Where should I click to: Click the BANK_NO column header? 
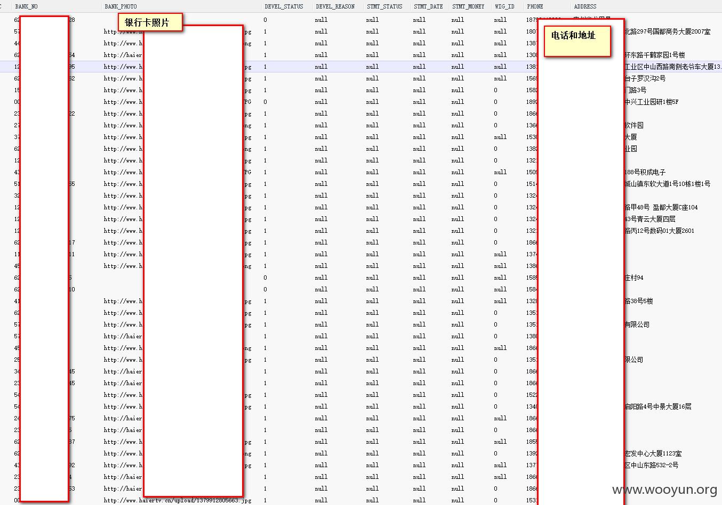pyautogui.click(x=26, y=6)
